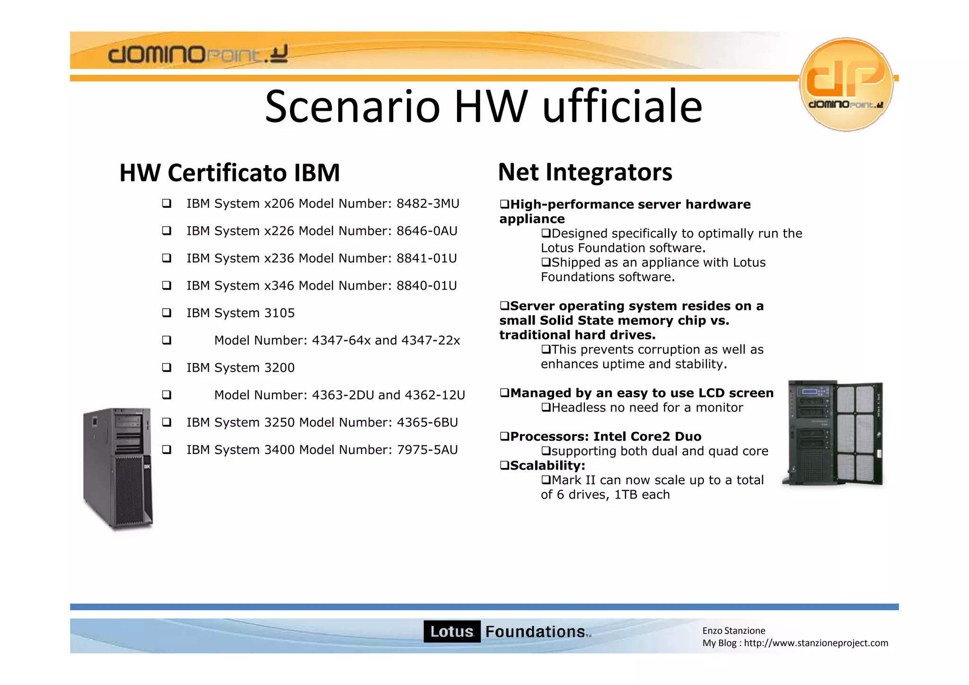Screen dimensions: 969x685
Task: Select 'IBM System x226 Model Number: 8646-0AU'
Action: [322, 231]
